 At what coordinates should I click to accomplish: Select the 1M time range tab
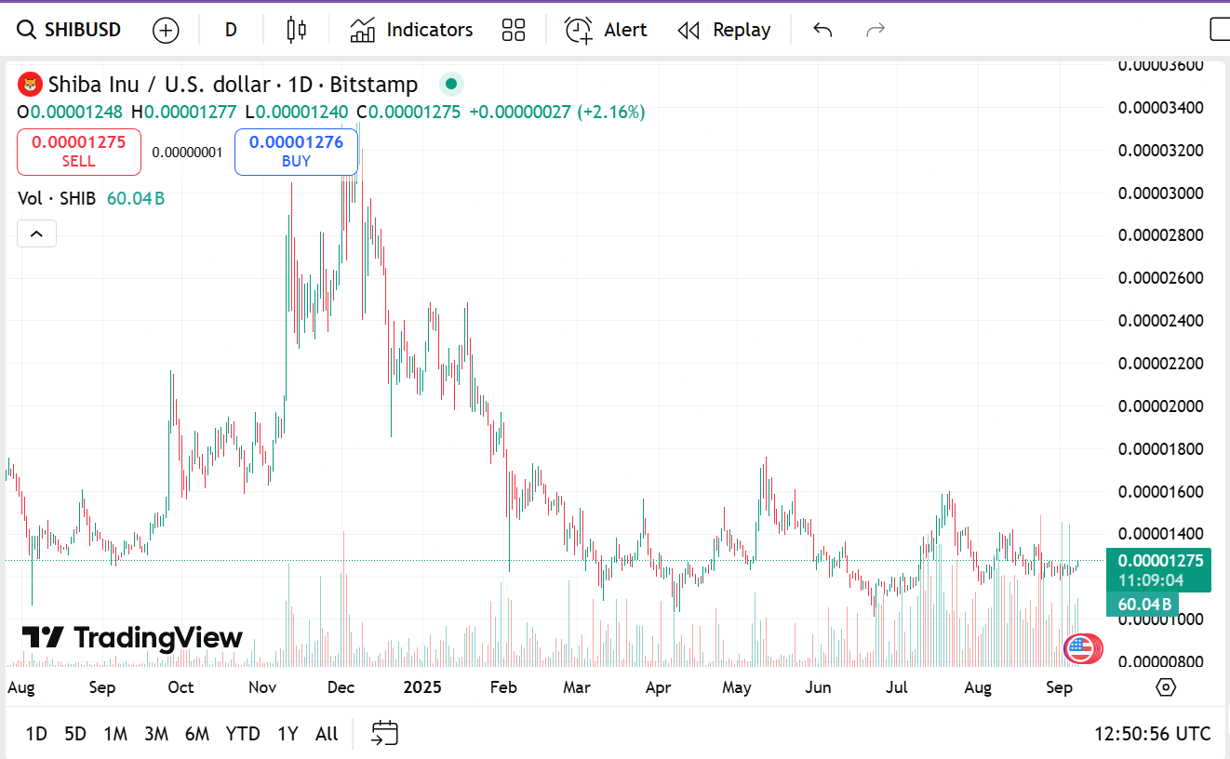115,734
